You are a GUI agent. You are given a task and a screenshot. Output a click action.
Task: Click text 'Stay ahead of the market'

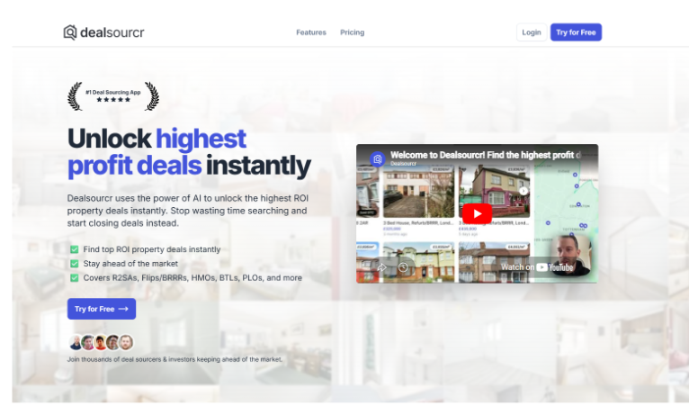coord(130,264)
